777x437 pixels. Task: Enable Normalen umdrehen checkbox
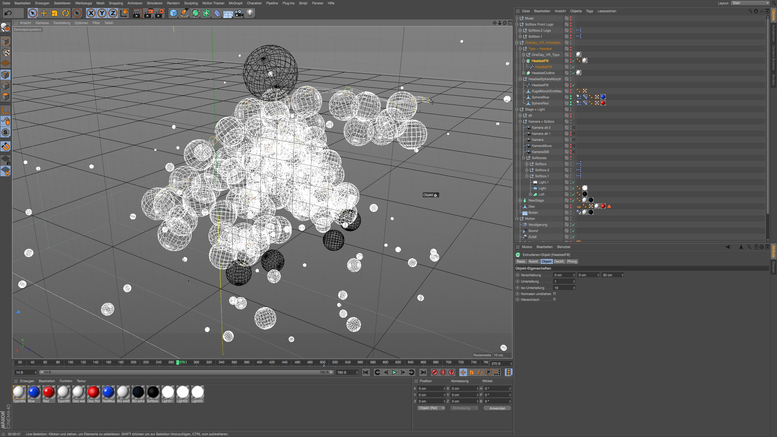(555, 293)
